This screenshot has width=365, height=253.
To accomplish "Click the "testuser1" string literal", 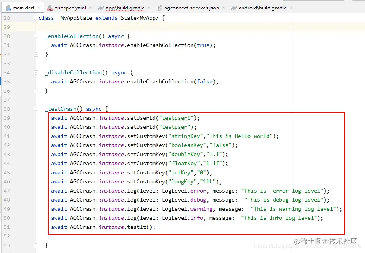I will pos(176,118).
